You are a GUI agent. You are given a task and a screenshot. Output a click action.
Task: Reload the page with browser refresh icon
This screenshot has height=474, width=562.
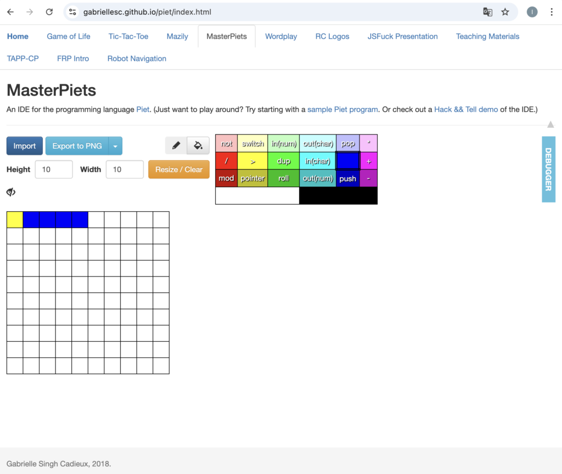coord(49,12)
